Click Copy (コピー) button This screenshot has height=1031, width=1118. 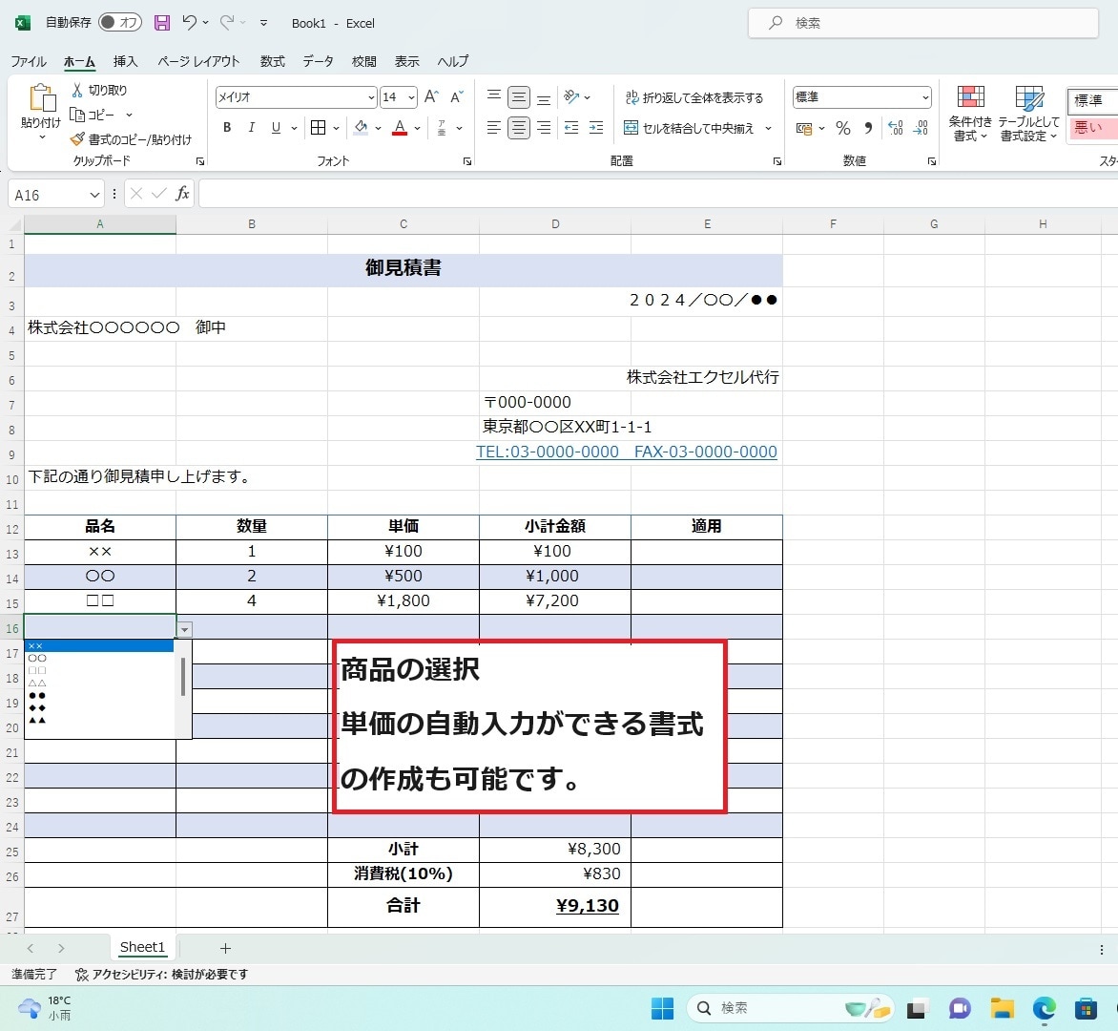point(93,115)
